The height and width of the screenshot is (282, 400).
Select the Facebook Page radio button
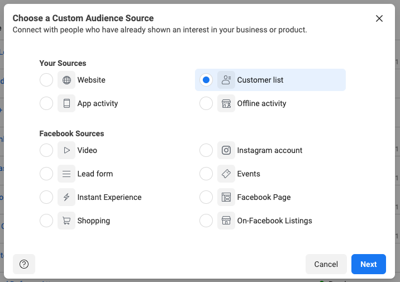pos(206,197)
